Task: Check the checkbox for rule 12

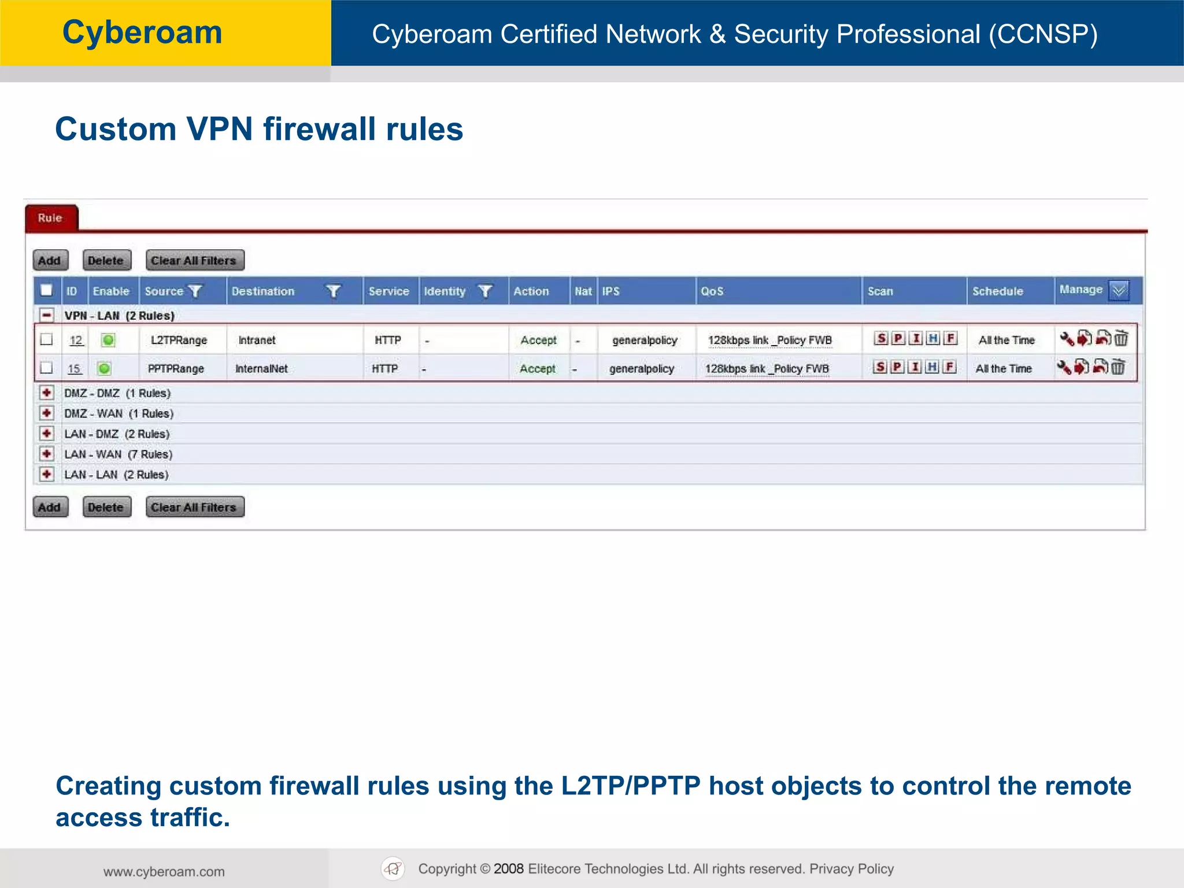Action: [x=47, y=339]
